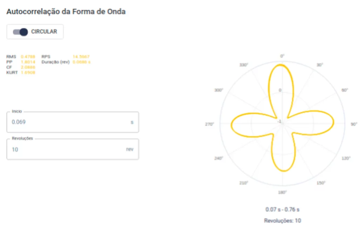
Task: Click the 90° axis label on polar chart
Action: tap(354, 124)
